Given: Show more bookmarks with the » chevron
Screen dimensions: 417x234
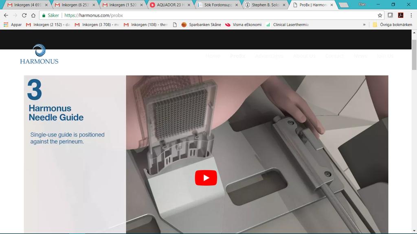Looking at the screenshot, I should (x=364, y=25).
